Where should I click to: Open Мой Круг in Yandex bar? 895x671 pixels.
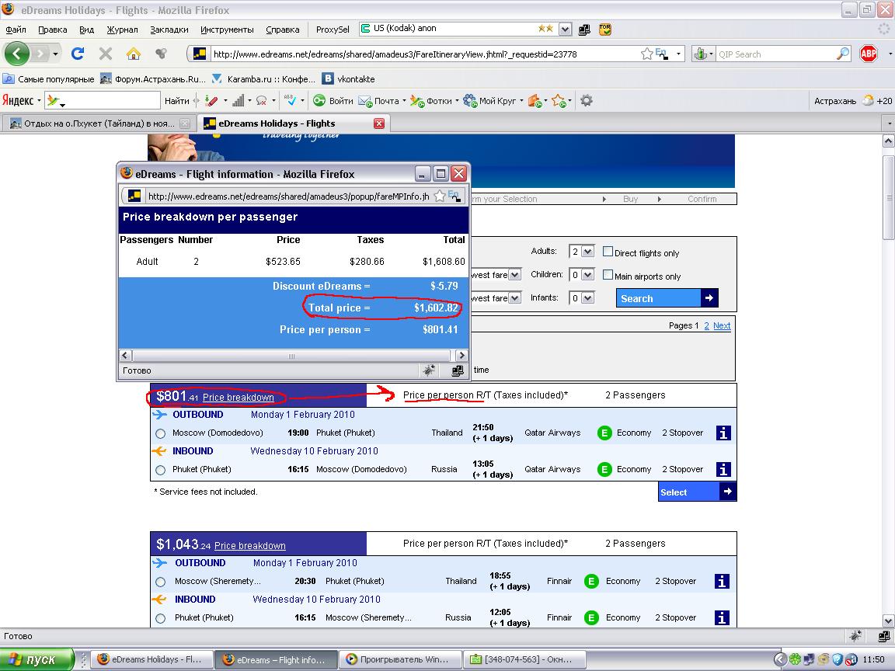pos(489,101)
